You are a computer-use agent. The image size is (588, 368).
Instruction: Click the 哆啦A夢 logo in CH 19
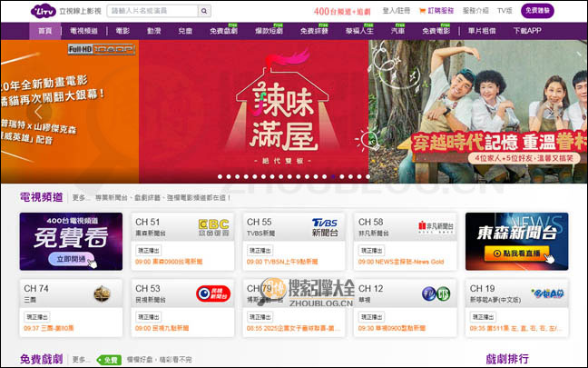click(547, 293)
